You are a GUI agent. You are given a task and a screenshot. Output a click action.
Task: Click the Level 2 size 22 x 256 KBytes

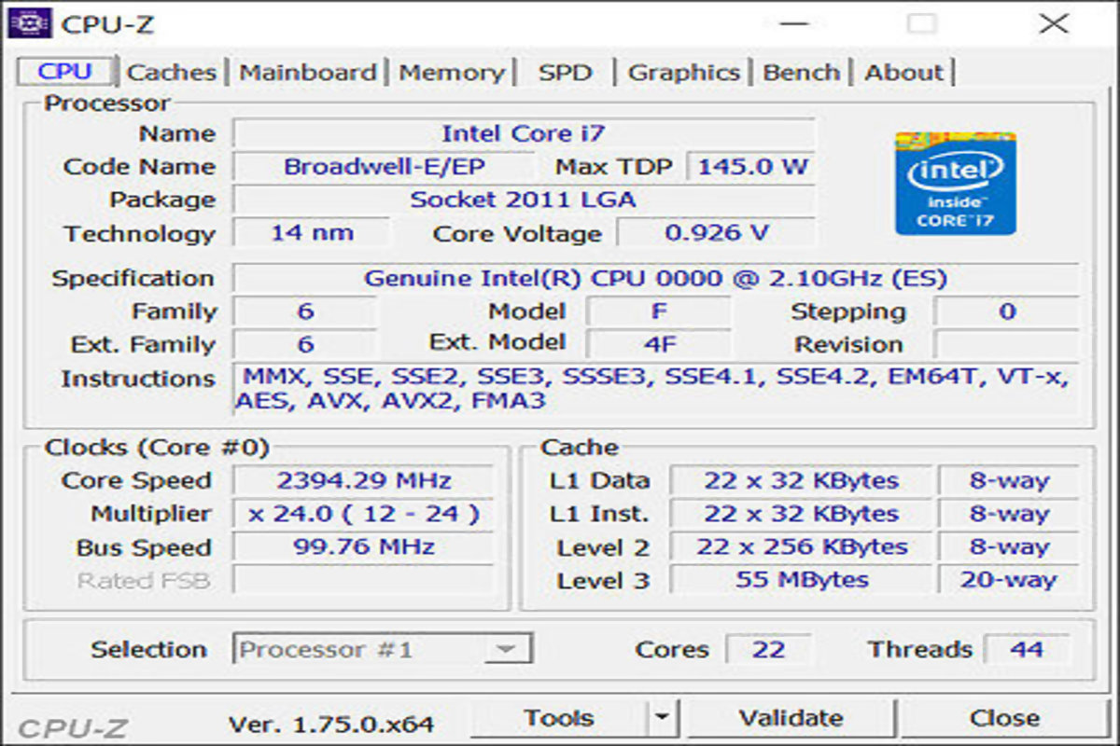click(x=801, y=546)
